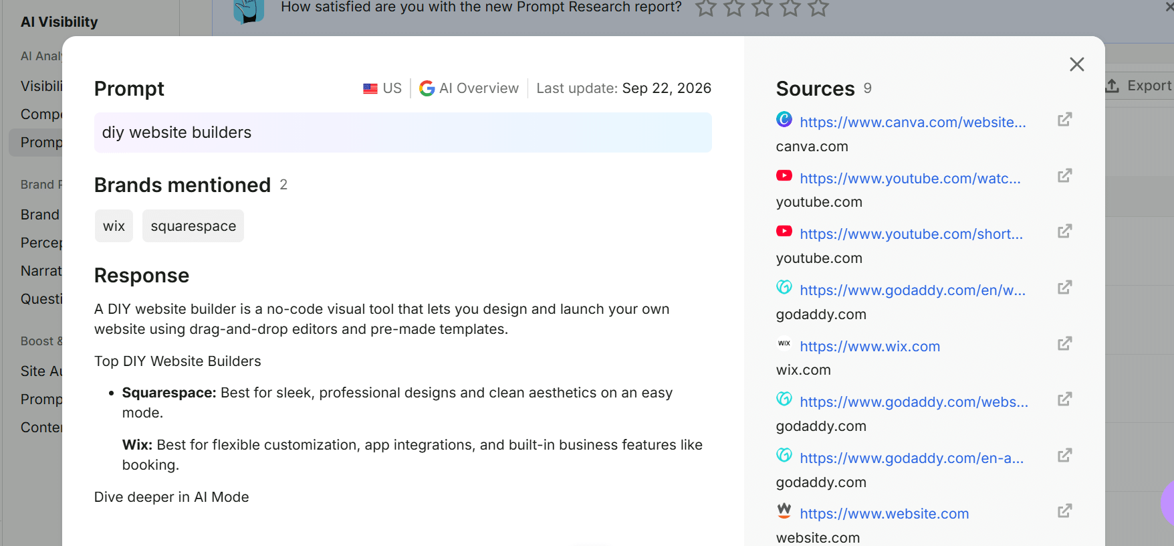
Task: Select the wix brand chip
Action: point(114,226)
